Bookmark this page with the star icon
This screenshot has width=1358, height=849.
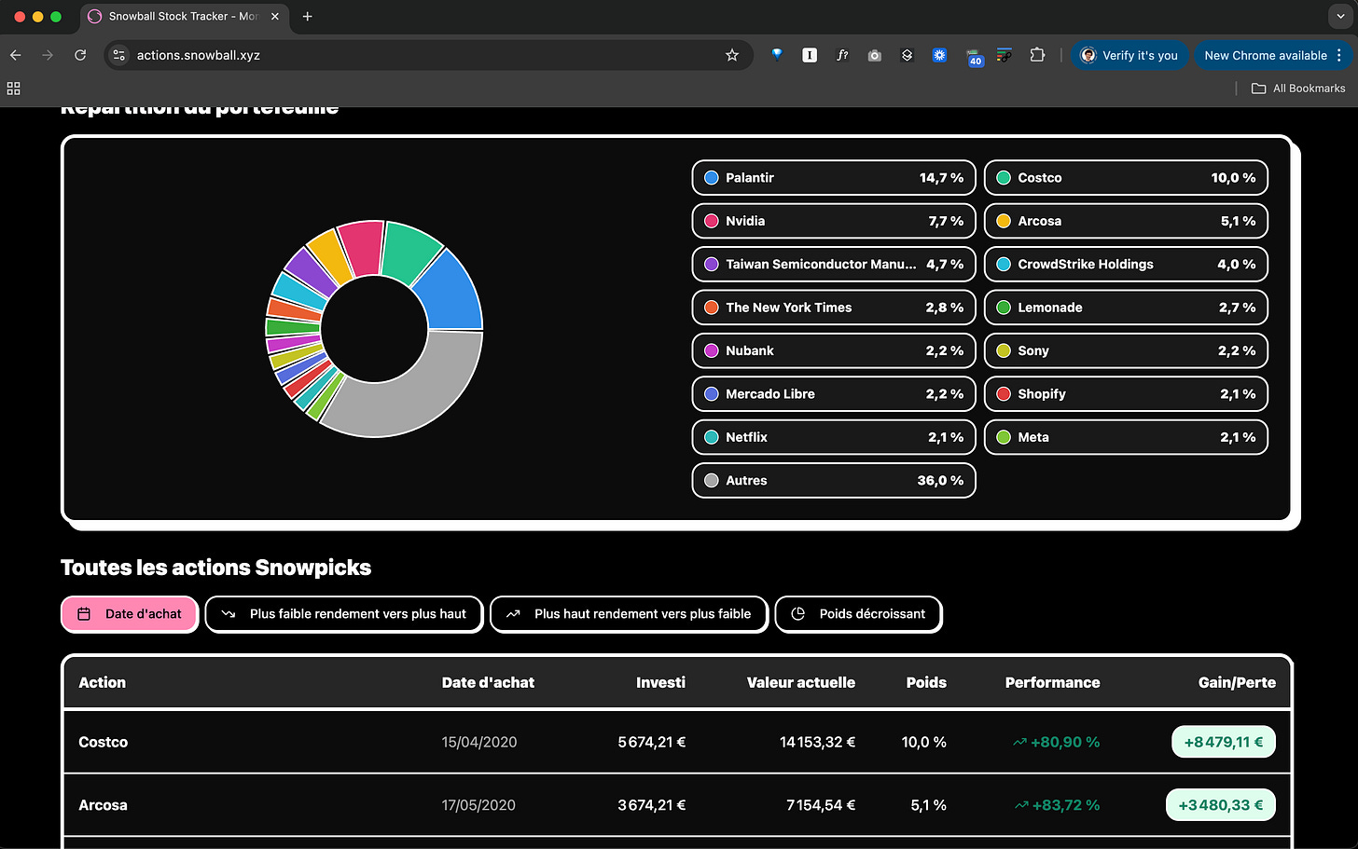(732, 55)
